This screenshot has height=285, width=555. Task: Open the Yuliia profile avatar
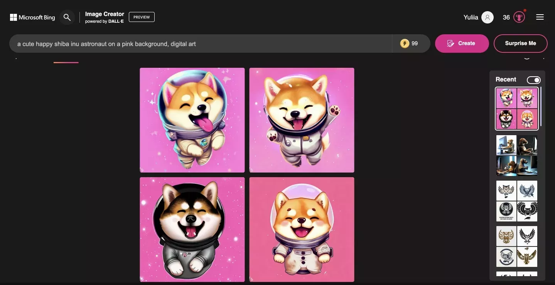point(488,17)
